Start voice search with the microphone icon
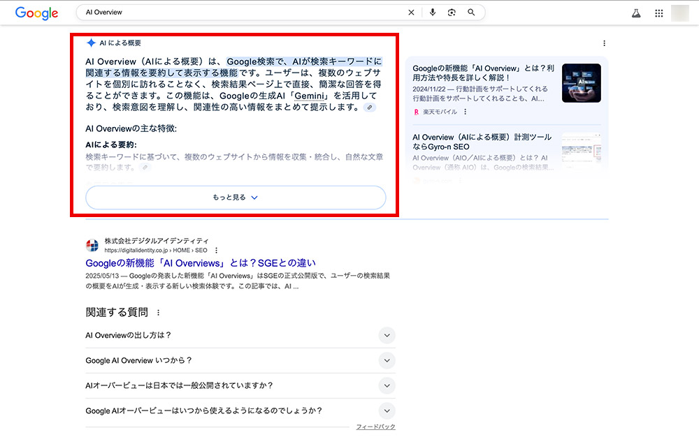 [433, 13]
